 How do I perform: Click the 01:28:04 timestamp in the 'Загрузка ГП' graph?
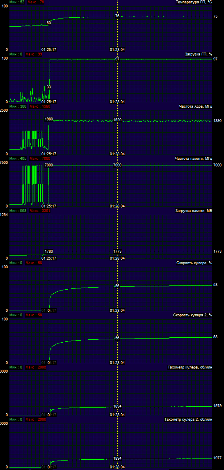(117, 102)
